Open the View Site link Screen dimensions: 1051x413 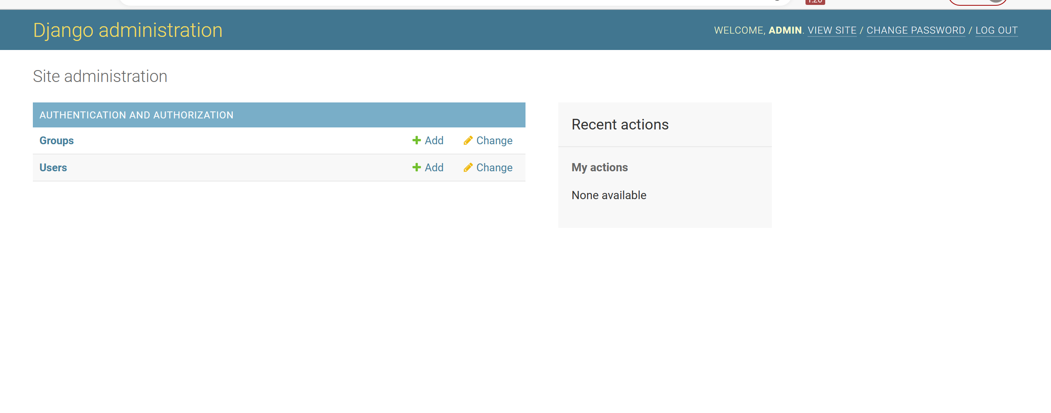pyautogui.click(x=832, y=30)
